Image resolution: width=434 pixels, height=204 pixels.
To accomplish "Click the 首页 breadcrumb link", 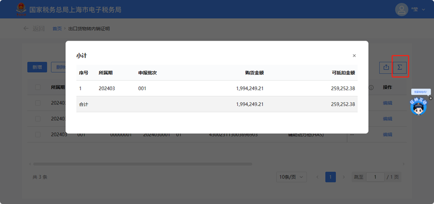I will click(x=57, y=29).
